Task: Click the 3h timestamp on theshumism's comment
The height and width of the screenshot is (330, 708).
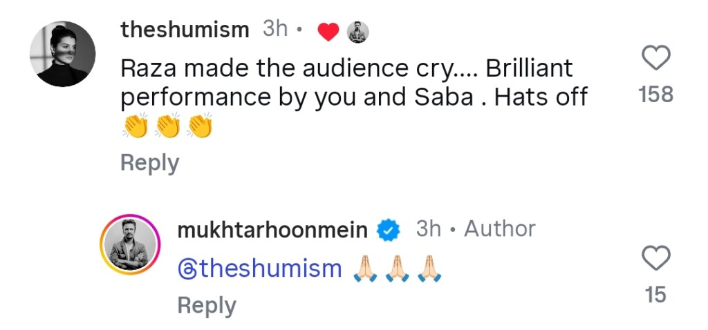Action: click(275, 30)
